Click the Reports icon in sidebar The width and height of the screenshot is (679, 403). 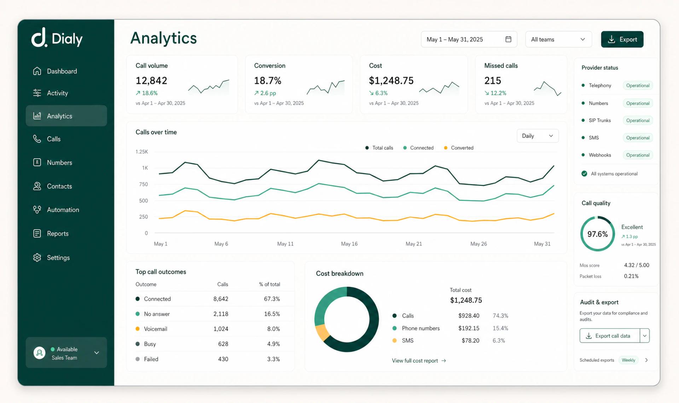point(37,233)
